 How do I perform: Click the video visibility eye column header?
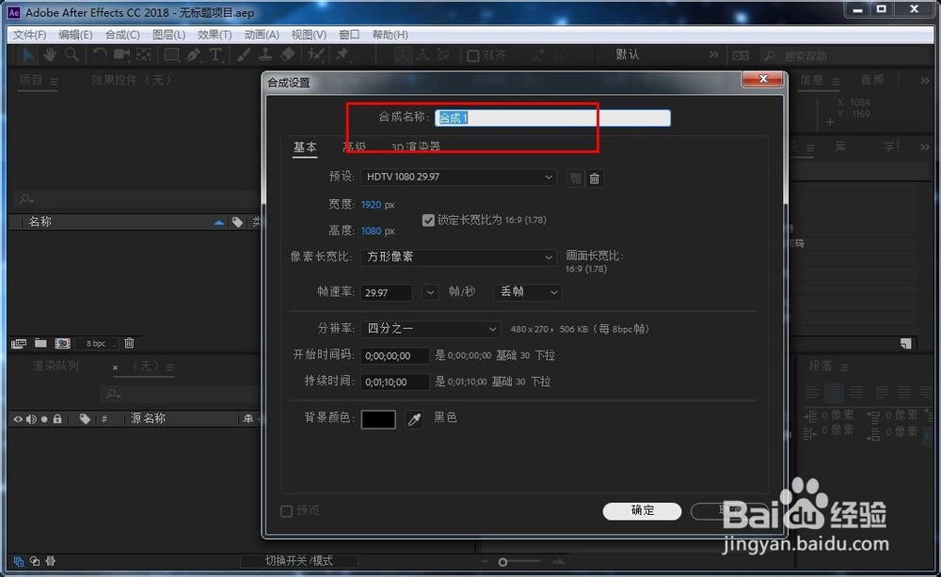pyautogui.click(x=18, y=419)
